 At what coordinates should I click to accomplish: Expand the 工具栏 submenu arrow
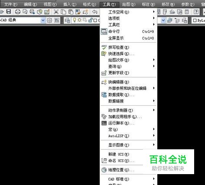154,24
